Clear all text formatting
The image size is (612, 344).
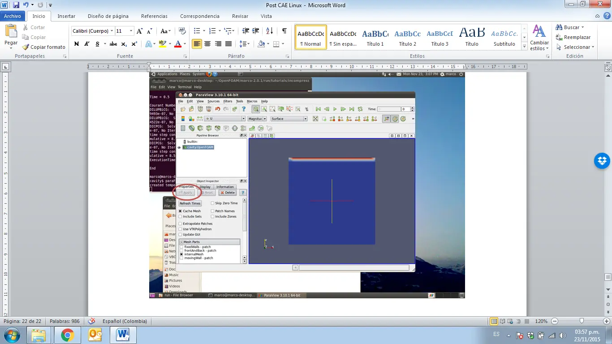click(182, 31)
